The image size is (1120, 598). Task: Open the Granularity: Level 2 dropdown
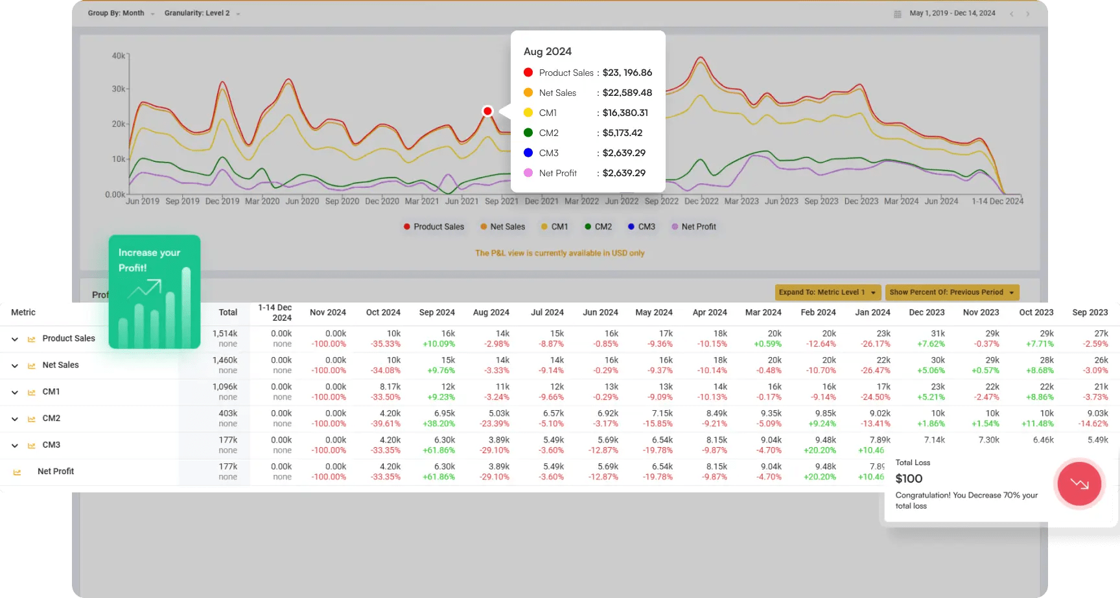click(x=202, y=13)
